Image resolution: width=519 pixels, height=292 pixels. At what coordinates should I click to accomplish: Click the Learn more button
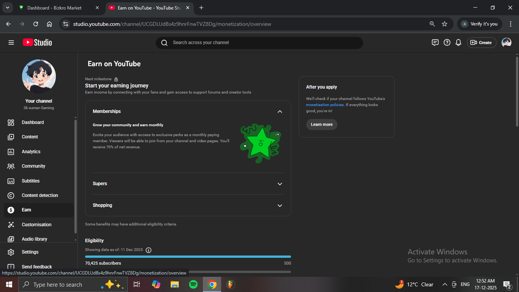pyautogui.click(x=321, y=124)
